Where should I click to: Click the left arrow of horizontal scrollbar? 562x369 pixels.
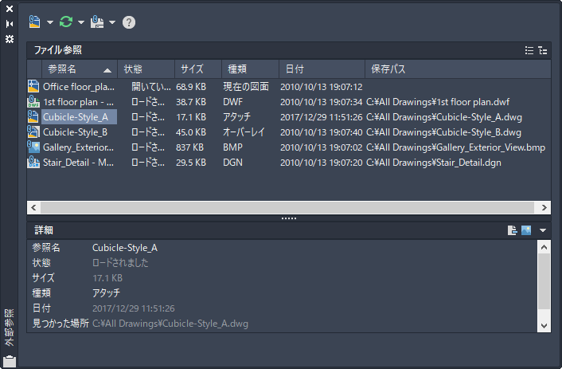(x=33, y=207)
